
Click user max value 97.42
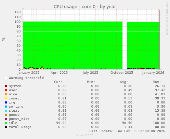160,90
